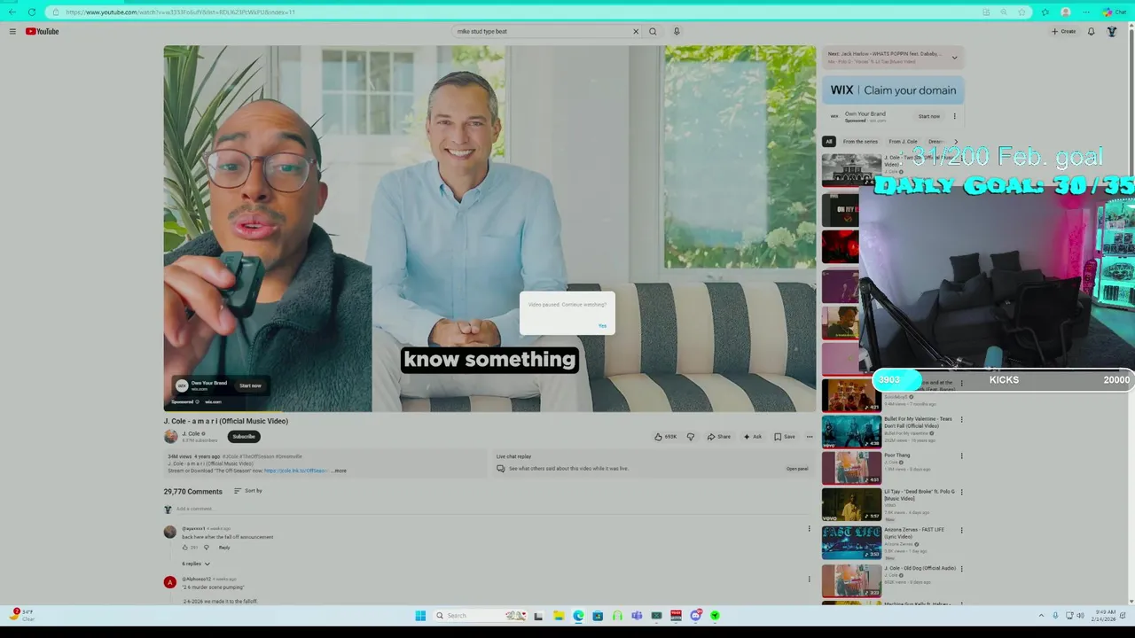The image size is (1135, 638).
Task: Show more chips with right arrow
Action: pos(955,142)
